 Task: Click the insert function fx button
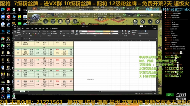tap(30, 38)
